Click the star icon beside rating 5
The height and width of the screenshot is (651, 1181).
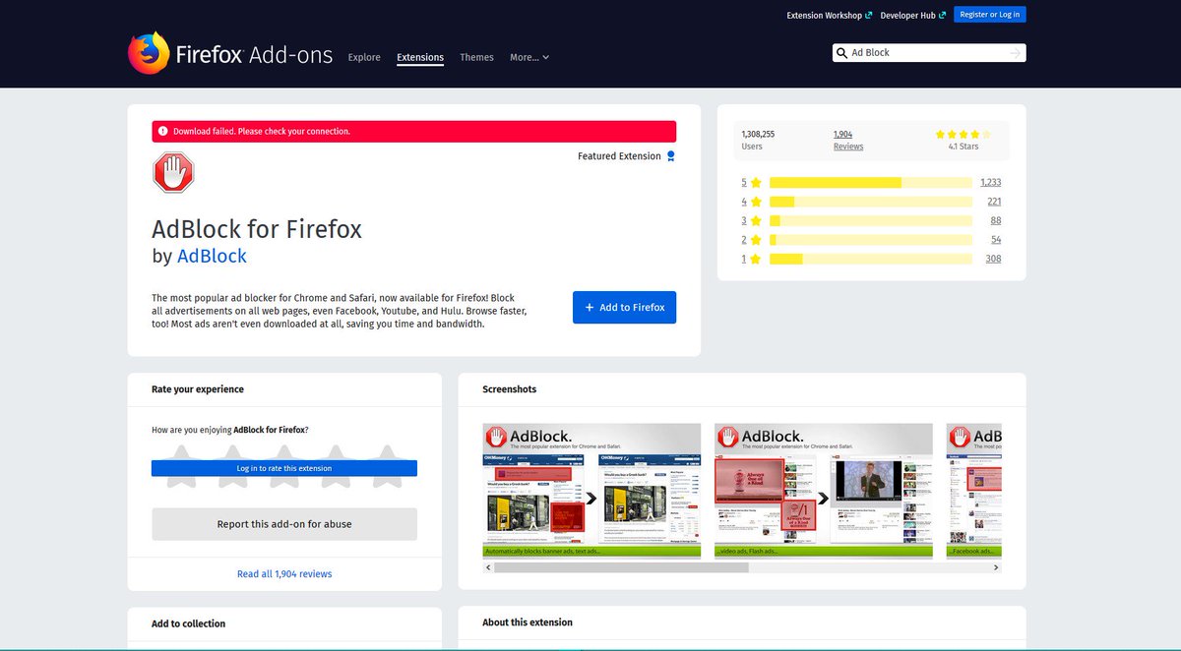(x=756, y=183)
